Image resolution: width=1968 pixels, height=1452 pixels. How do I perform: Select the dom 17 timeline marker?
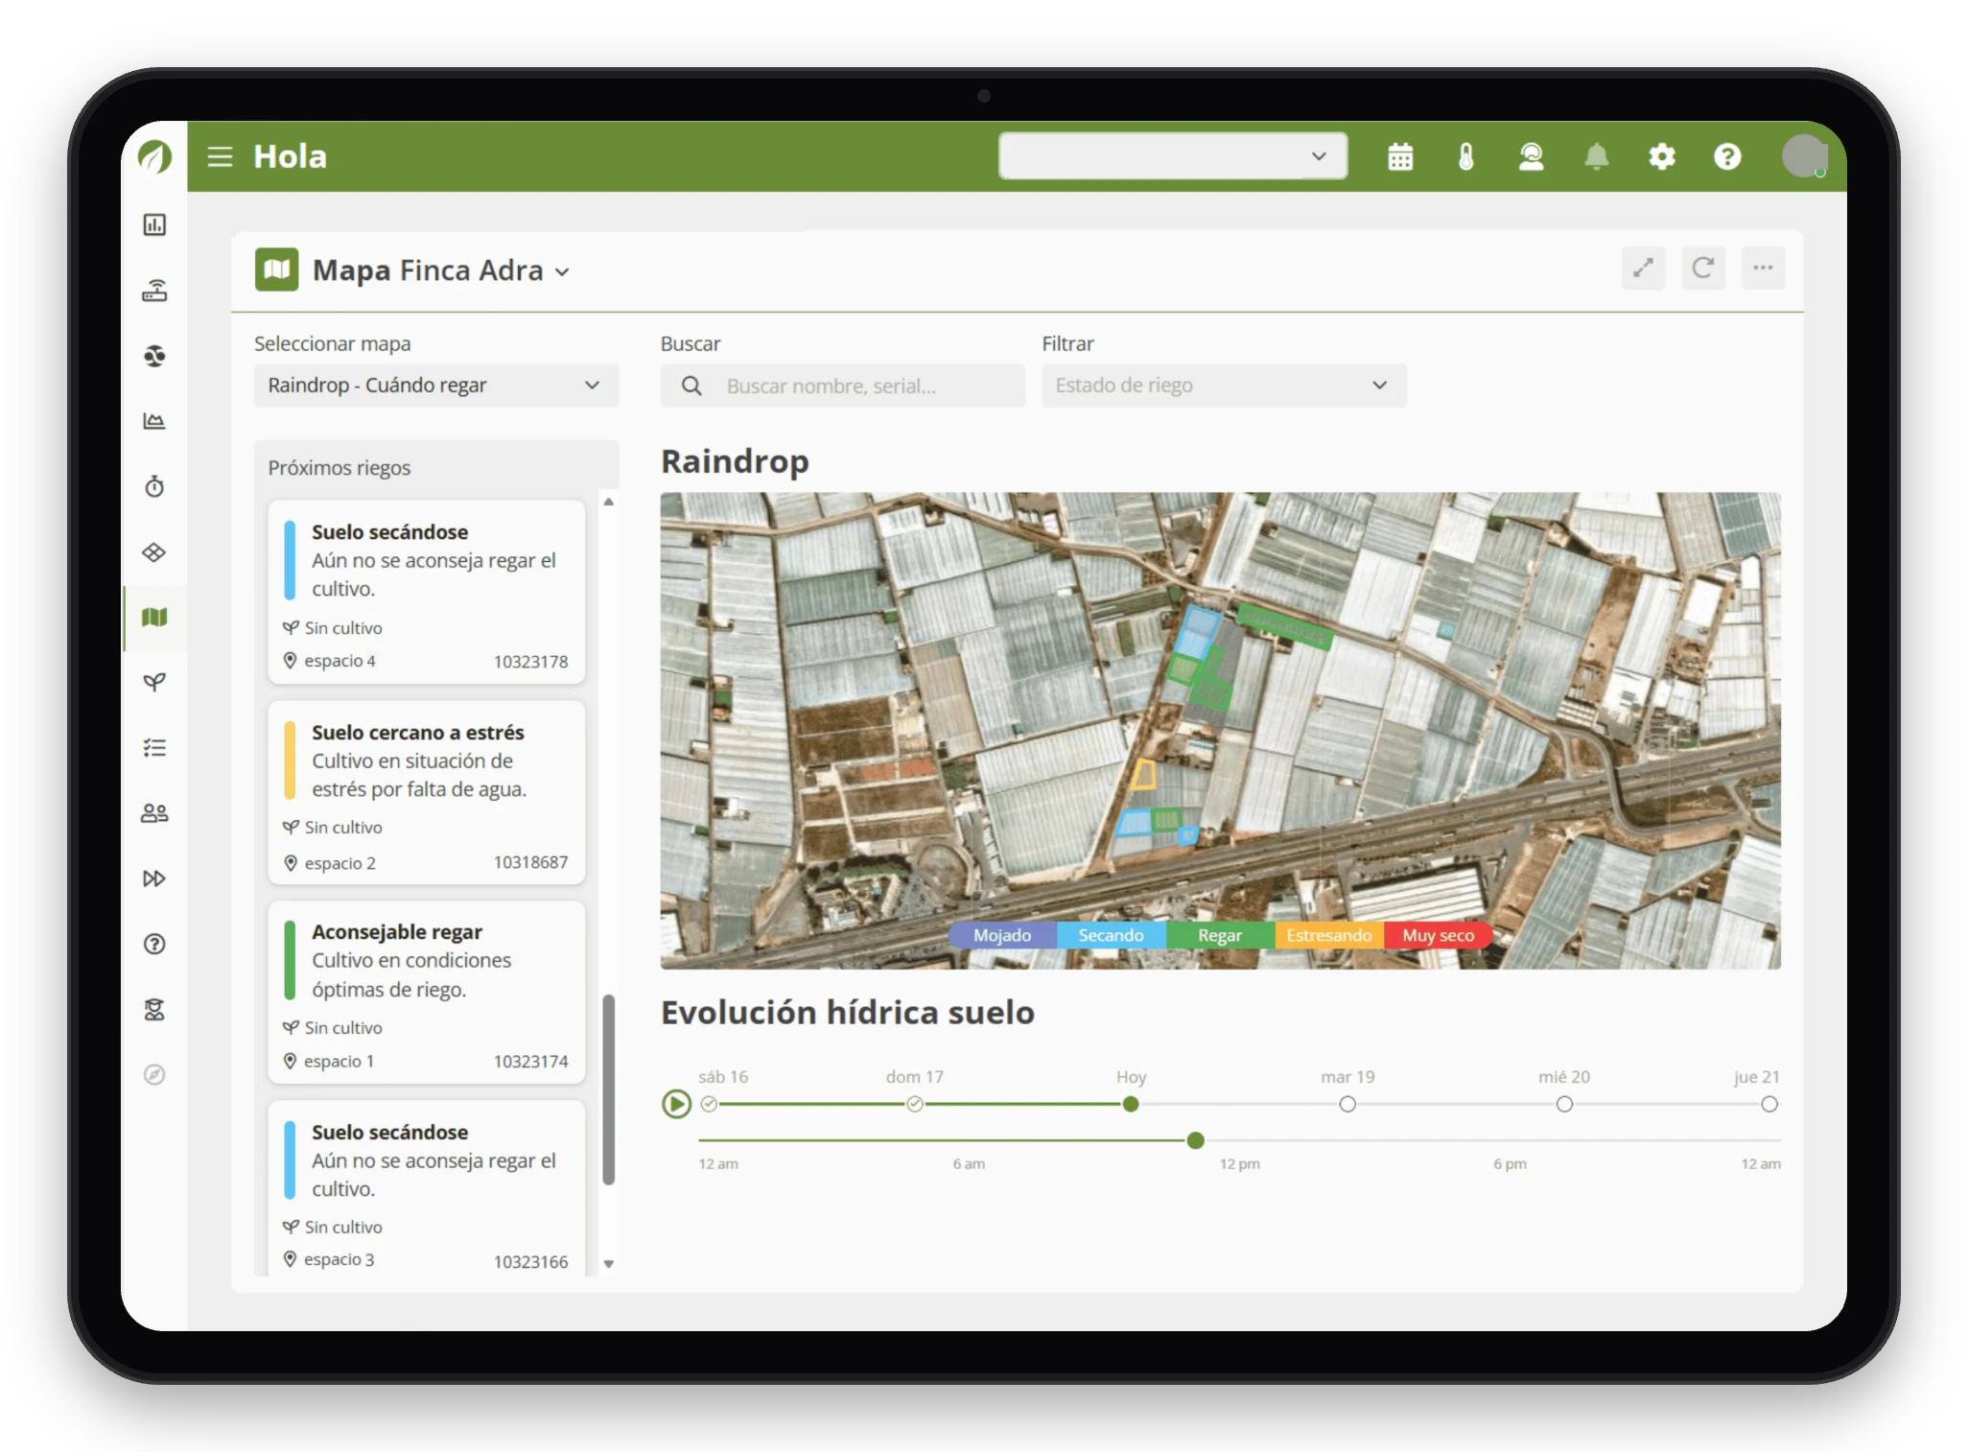point(915,1104)
